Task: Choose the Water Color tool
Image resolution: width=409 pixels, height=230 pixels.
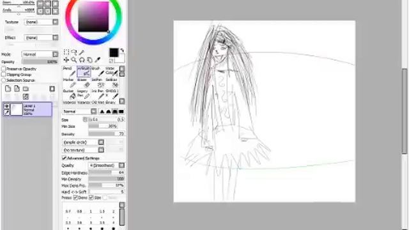Action: click(x=112, y=71)
